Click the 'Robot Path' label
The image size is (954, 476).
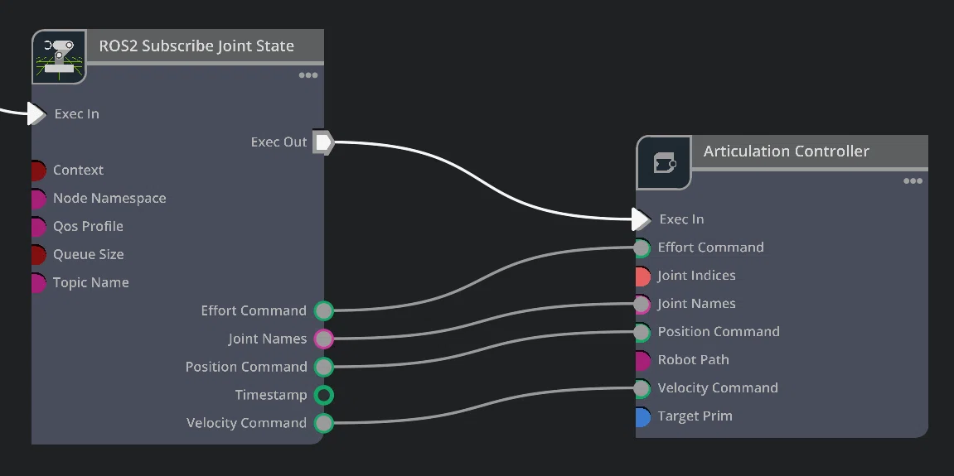694,360
